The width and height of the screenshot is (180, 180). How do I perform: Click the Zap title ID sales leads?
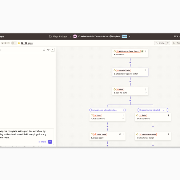(x=99, y=36)
